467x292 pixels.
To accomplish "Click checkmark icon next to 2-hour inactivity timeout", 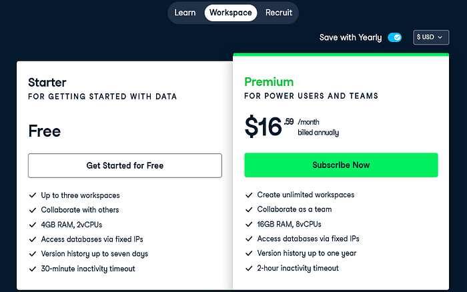I will point(249,268).
